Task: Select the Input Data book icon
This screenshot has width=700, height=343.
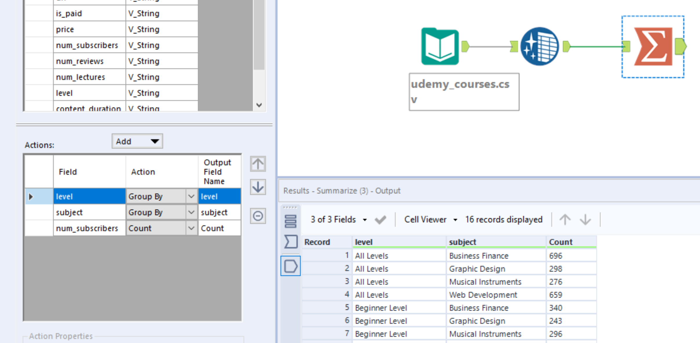Action: click(440, 47)
